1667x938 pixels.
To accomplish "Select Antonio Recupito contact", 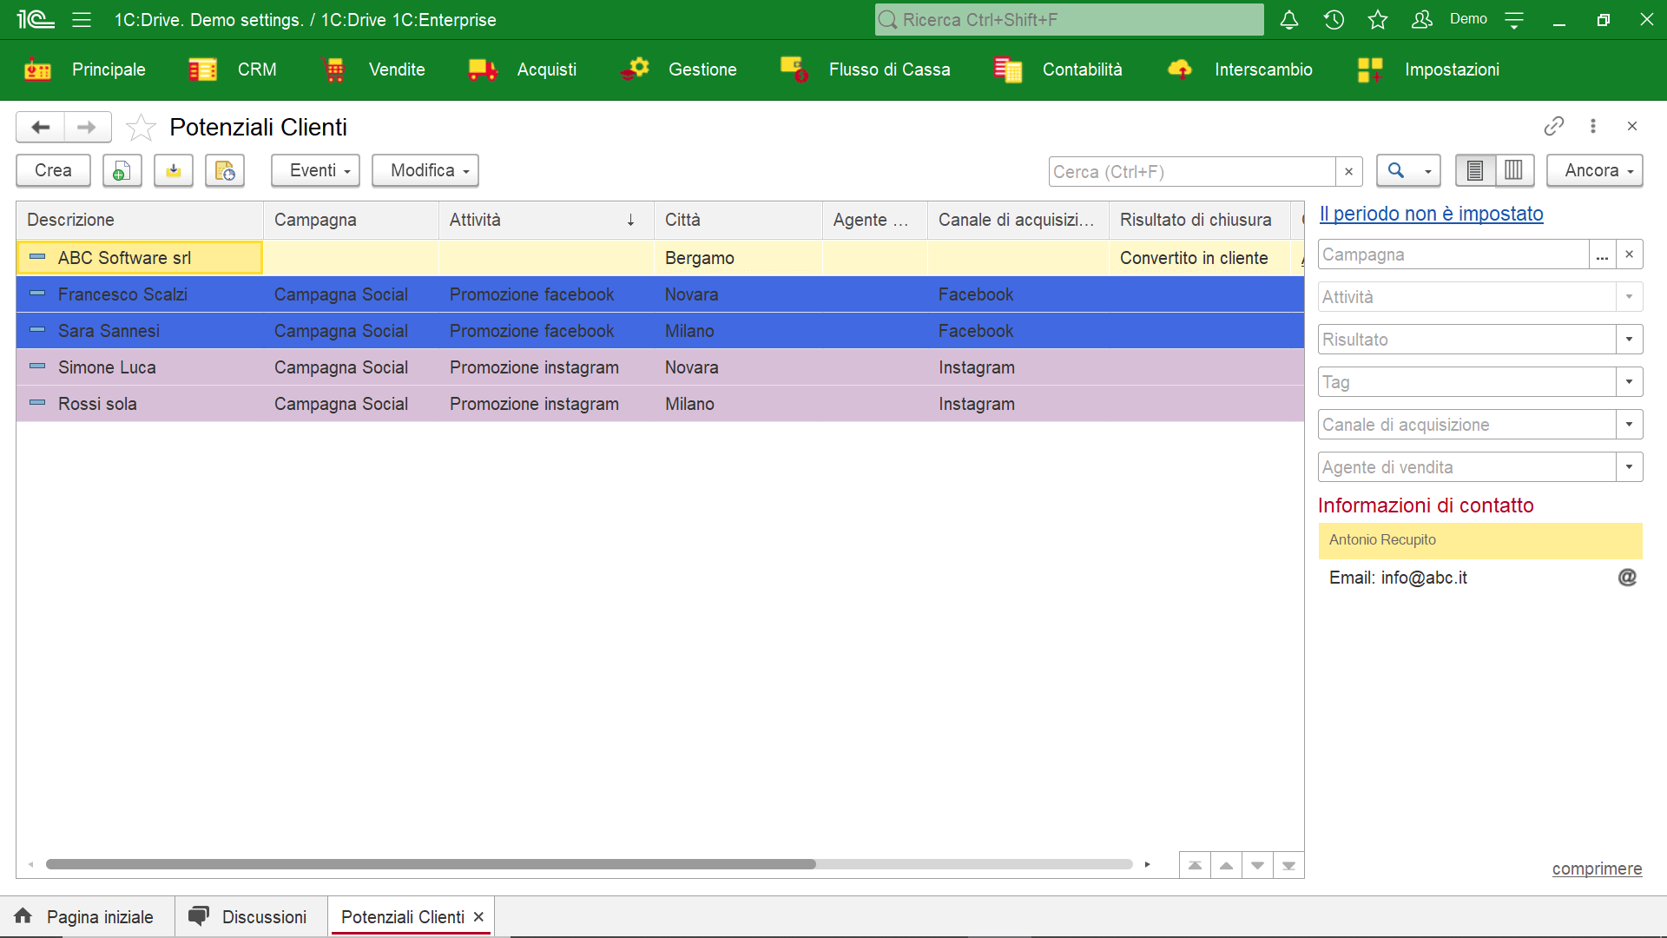I will (x=1479, y=540).
